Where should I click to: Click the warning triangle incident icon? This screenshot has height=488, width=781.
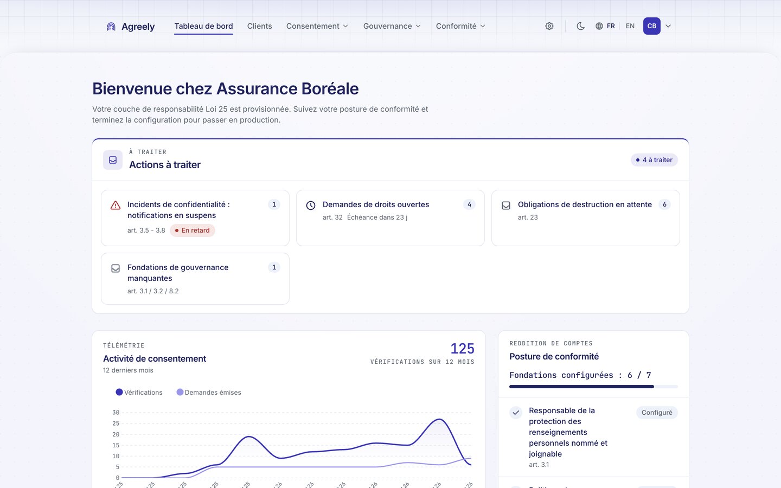coord(116,206)
